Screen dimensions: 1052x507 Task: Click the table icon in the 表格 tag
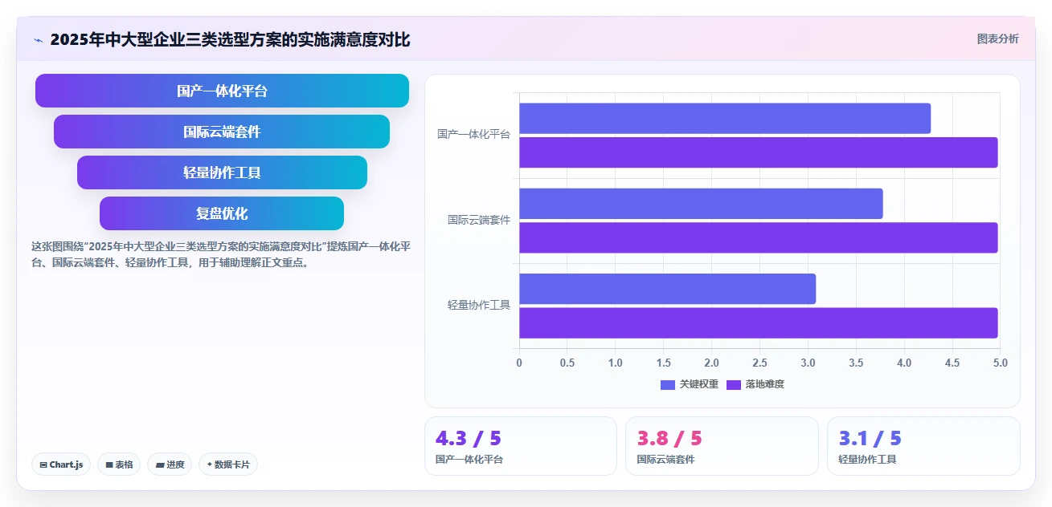coord(109,464)
